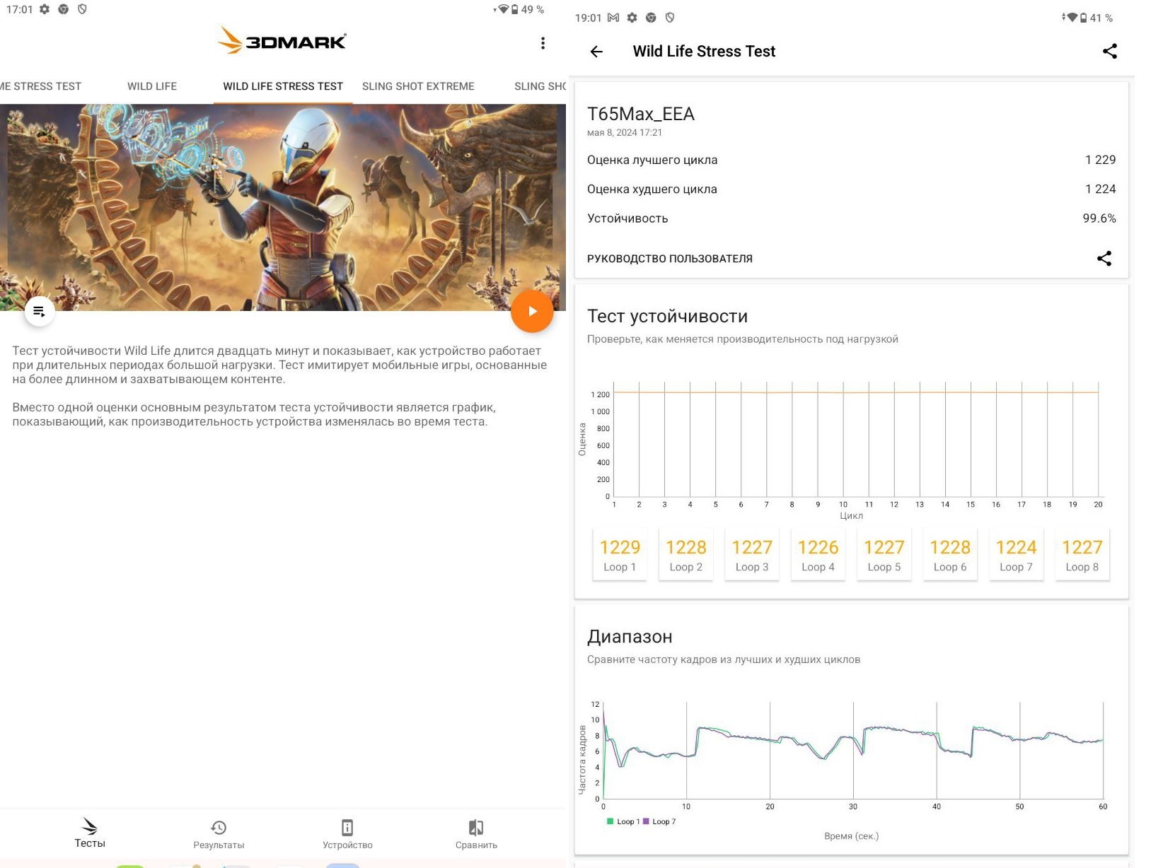Select the Loop 2 score card
1163x868 pixels.
click(685, 555)
